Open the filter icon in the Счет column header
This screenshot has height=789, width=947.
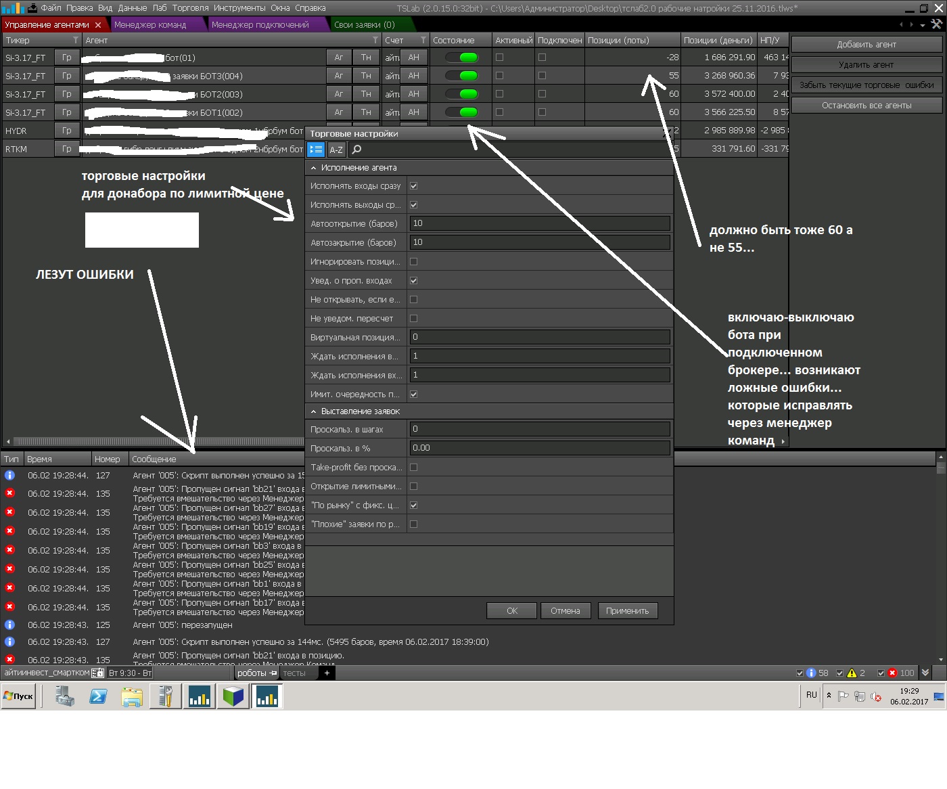(x=423, y=41)
